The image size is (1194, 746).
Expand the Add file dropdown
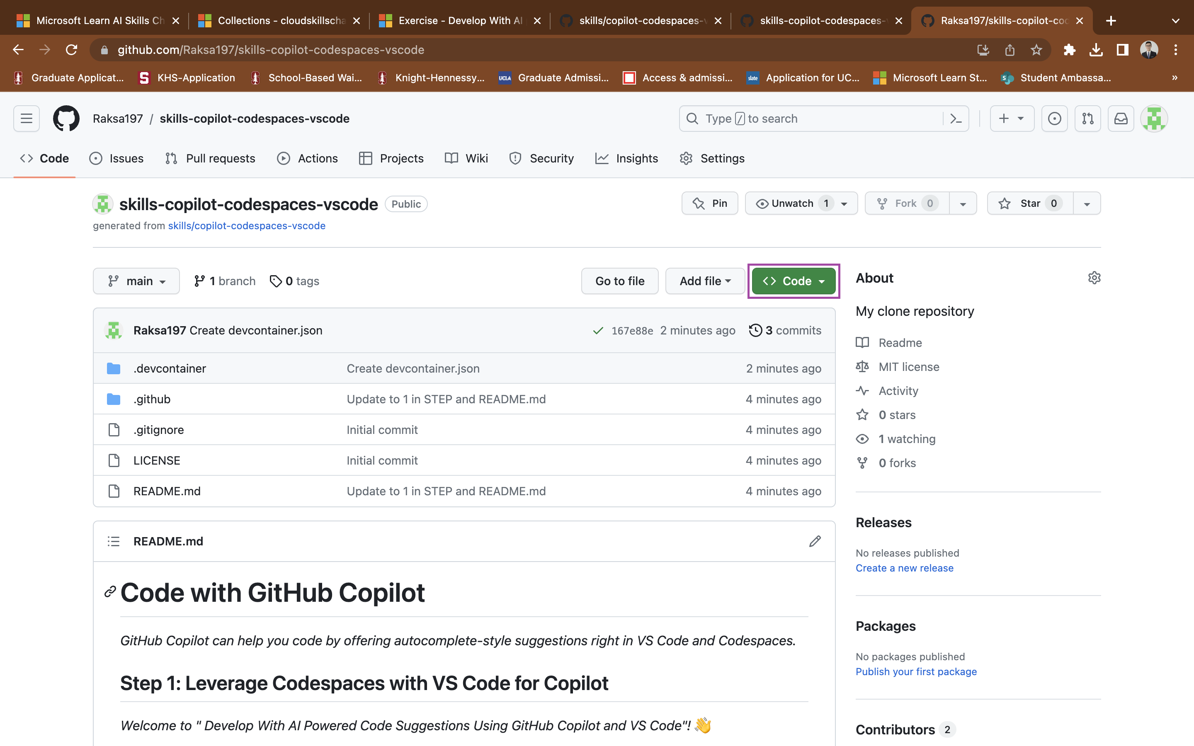[704, 281]
